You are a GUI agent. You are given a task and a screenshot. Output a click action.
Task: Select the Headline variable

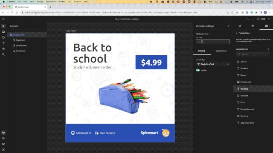click(253, 68)
